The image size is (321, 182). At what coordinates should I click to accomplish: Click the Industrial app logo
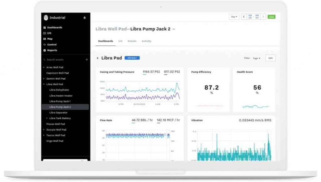(x=46, y=17)
